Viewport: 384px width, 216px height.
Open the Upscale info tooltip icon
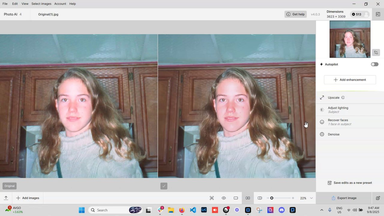(x=343, y=97)
